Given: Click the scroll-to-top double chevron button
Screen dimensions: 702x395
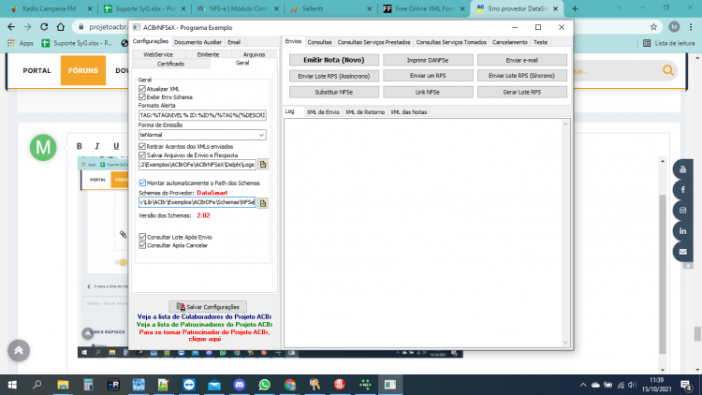Looking at the screenshot, I should 19,350.
